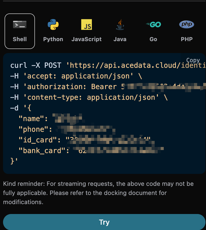Open the Python code tab label
Screen dimensions: 206x230
53,39
